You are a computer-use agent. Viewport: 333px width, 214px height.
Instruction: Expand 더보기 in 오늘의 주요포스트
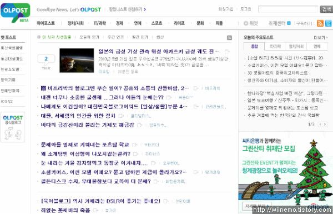click(x=320, y=38)
